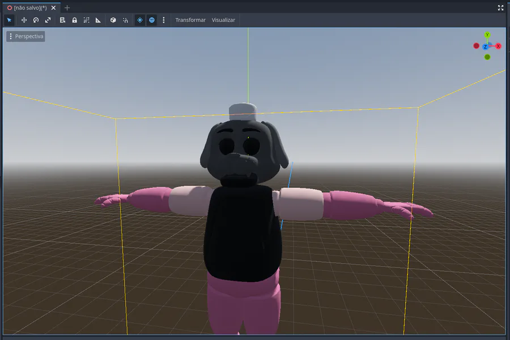The width and height of the screenshot is (510, 340).
Task: Click the green Y axis gizmo handle
Action: (487, 35)
